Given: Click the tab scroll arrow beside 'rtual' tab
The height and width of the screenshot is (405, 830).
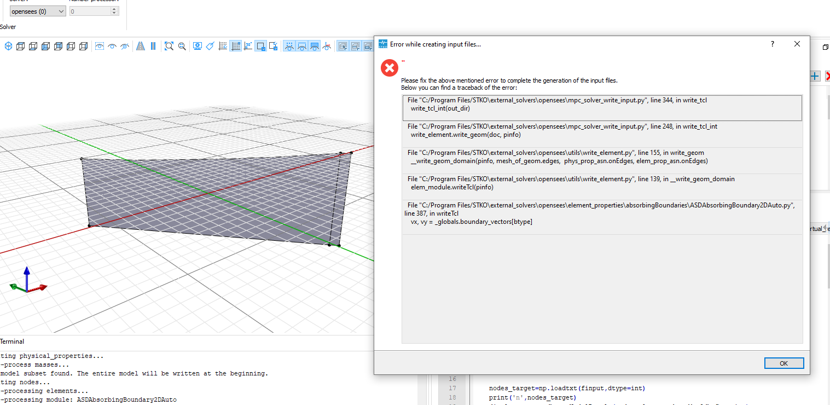Looking at the screenshot, I should pyautogui.click(x=825, y=228).
